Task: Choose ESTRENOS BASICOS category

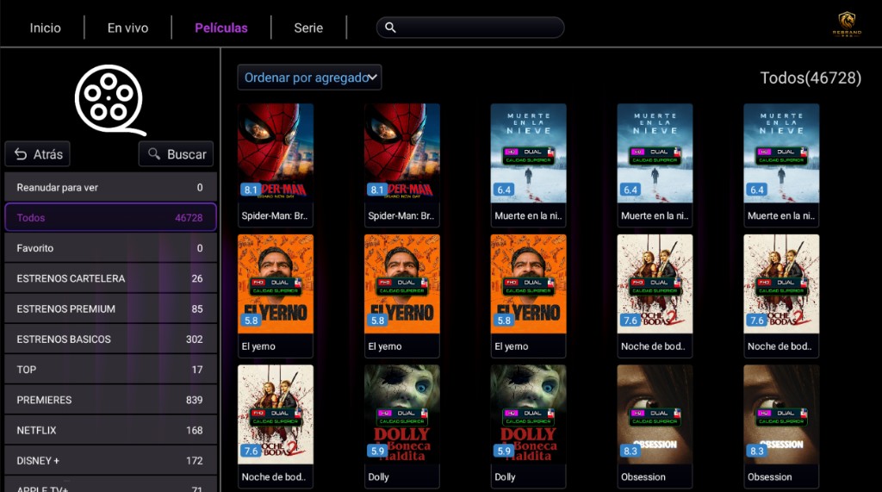Action: pos(110,339)
